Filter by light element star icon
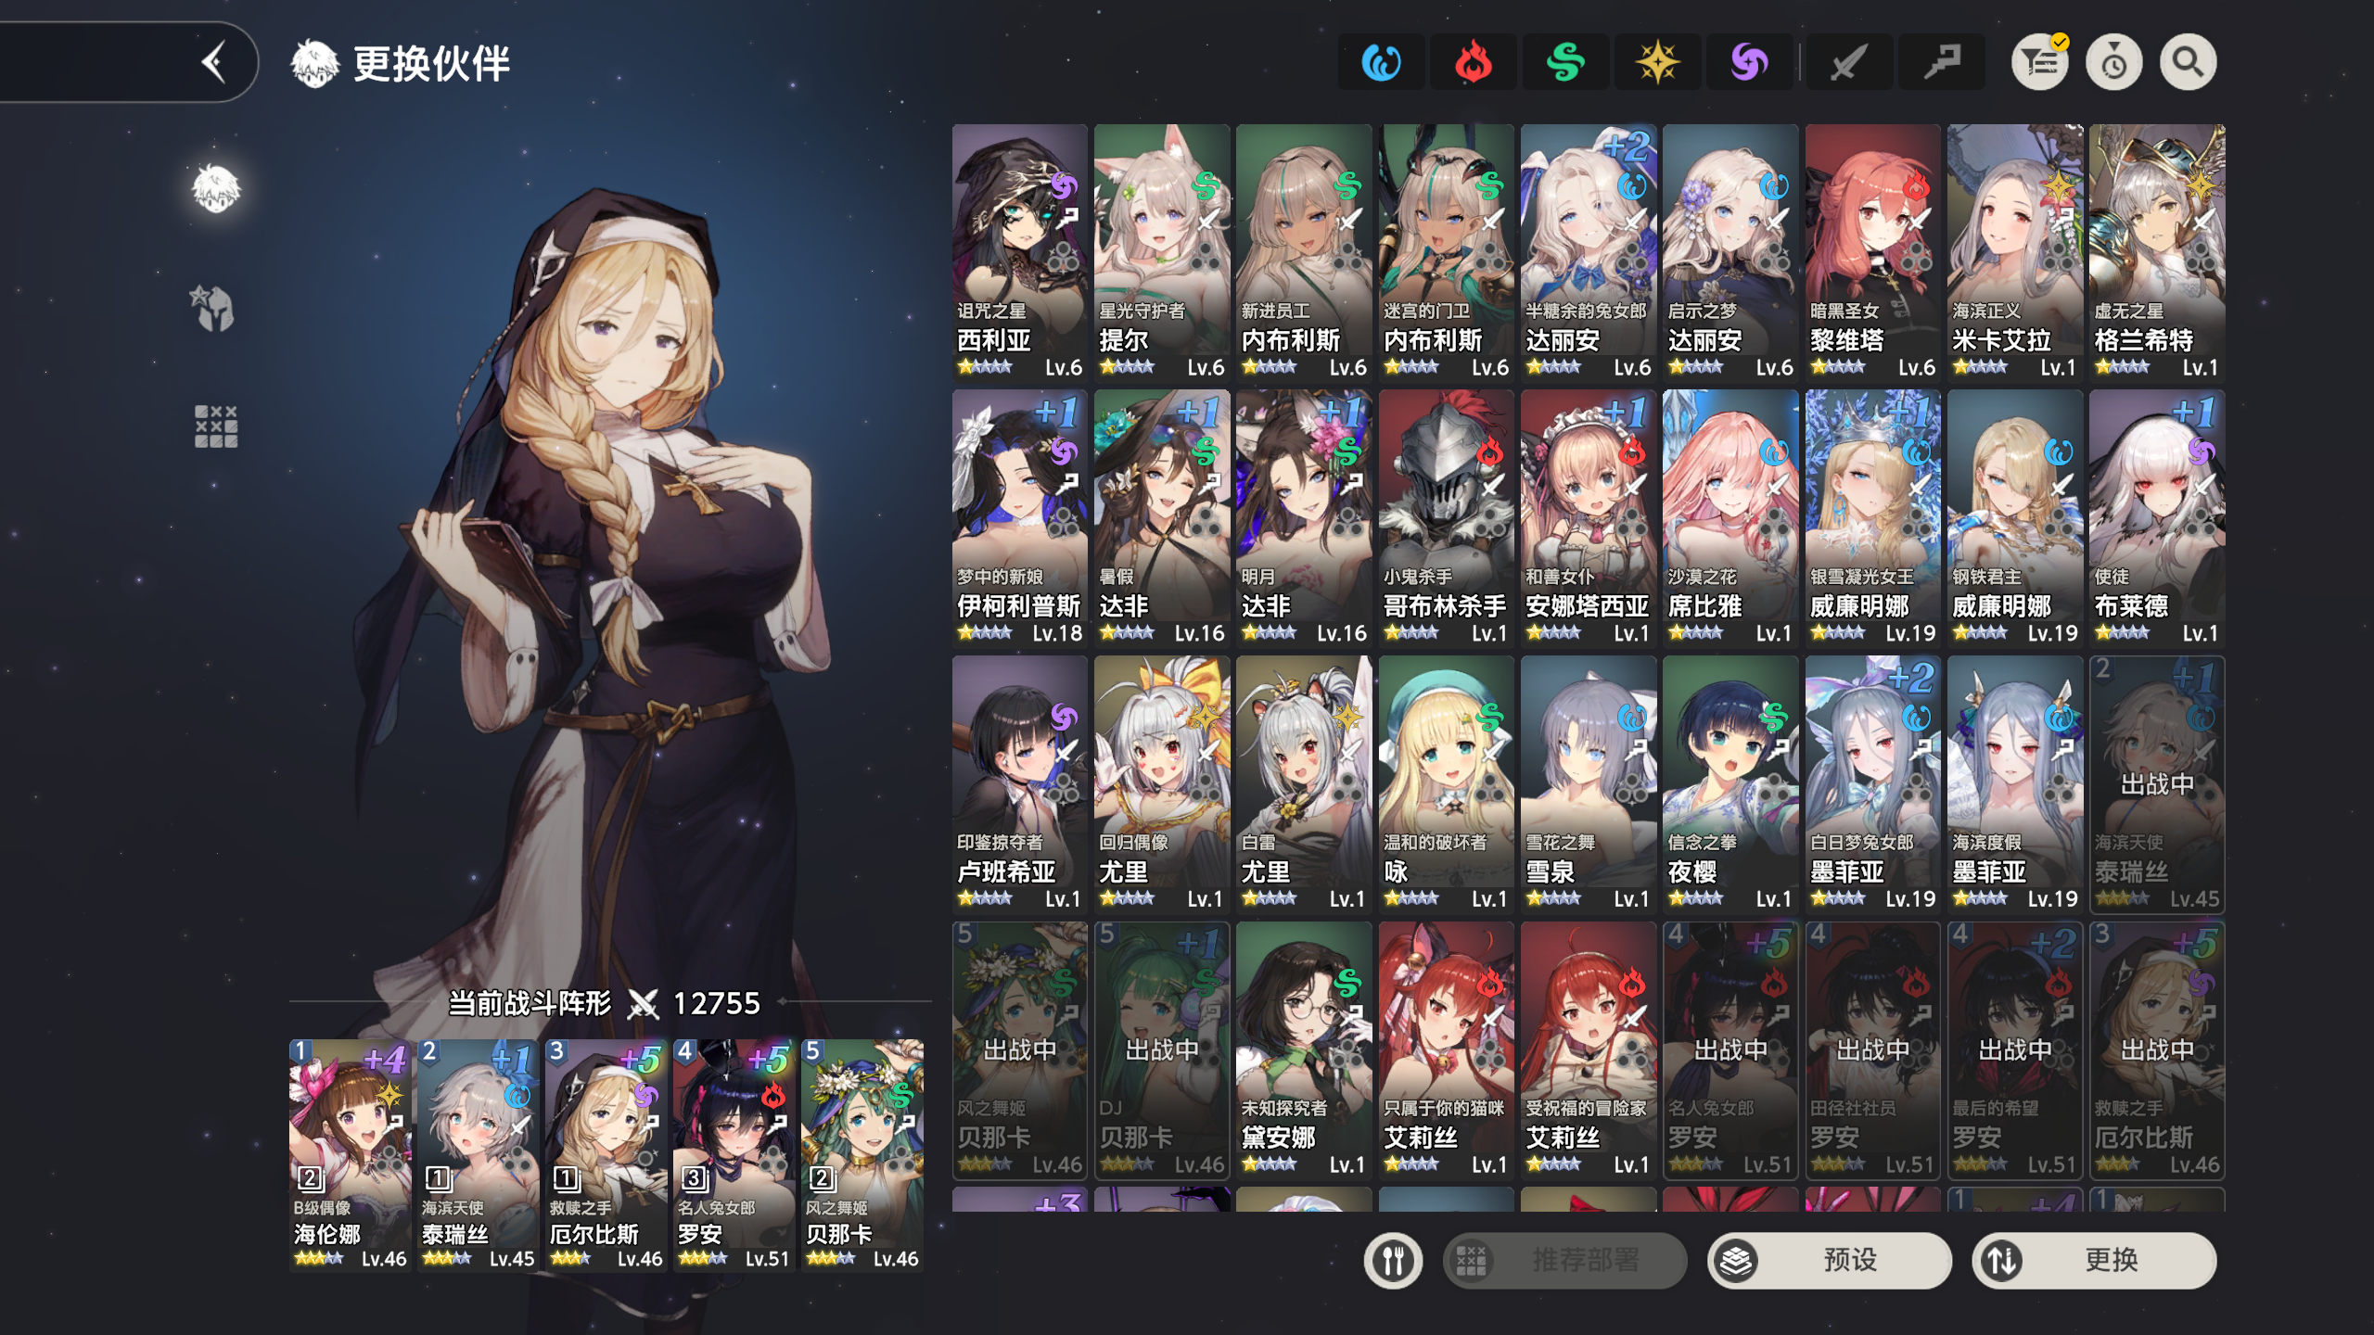Screen dimensions: 2374x1335 coord(1657,63)
